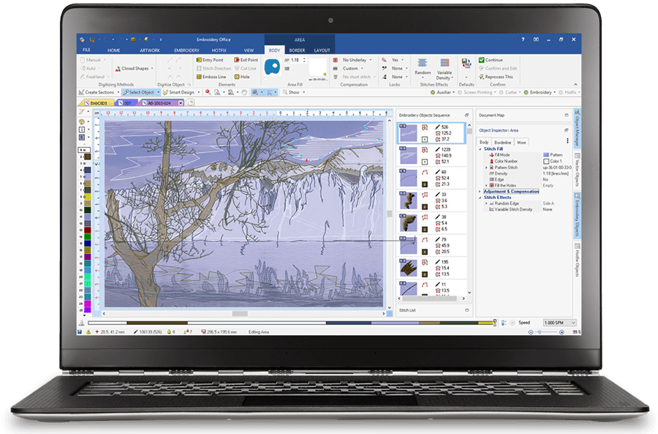This screenshot has height=434, width=658.
Task: Click the Continue green checkmark
Action: click(x=482, y=60)
